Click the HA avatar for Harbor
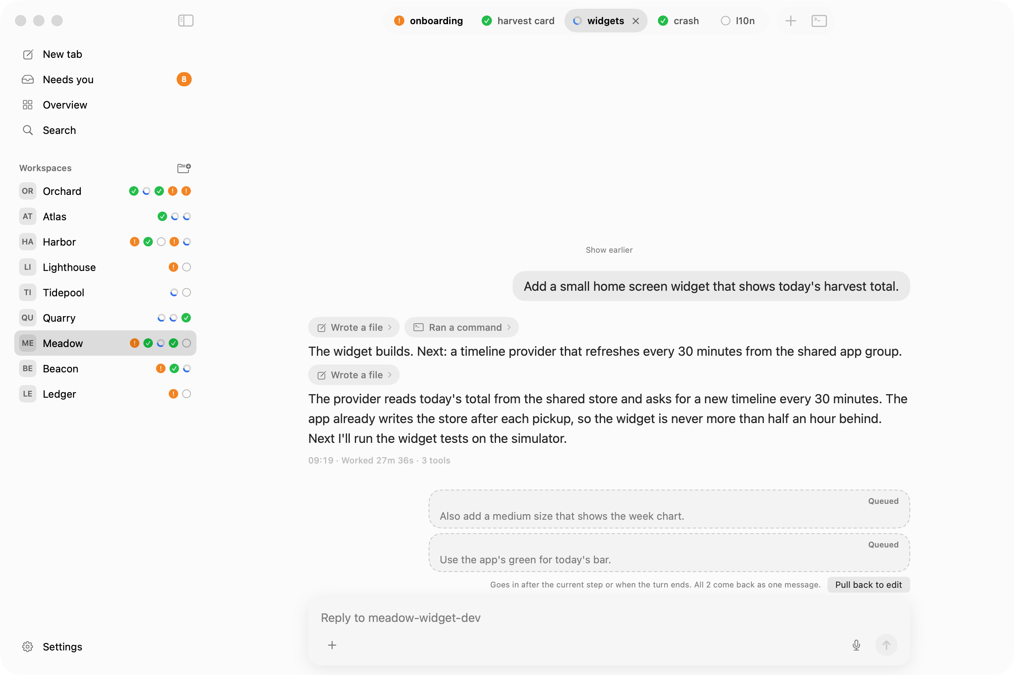1014x675 pixels. click(28, 242)
